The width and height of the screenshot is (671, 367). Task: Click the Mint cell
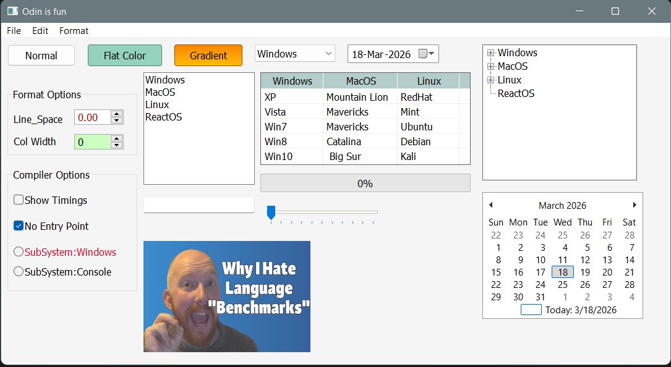tap(429, 112)
